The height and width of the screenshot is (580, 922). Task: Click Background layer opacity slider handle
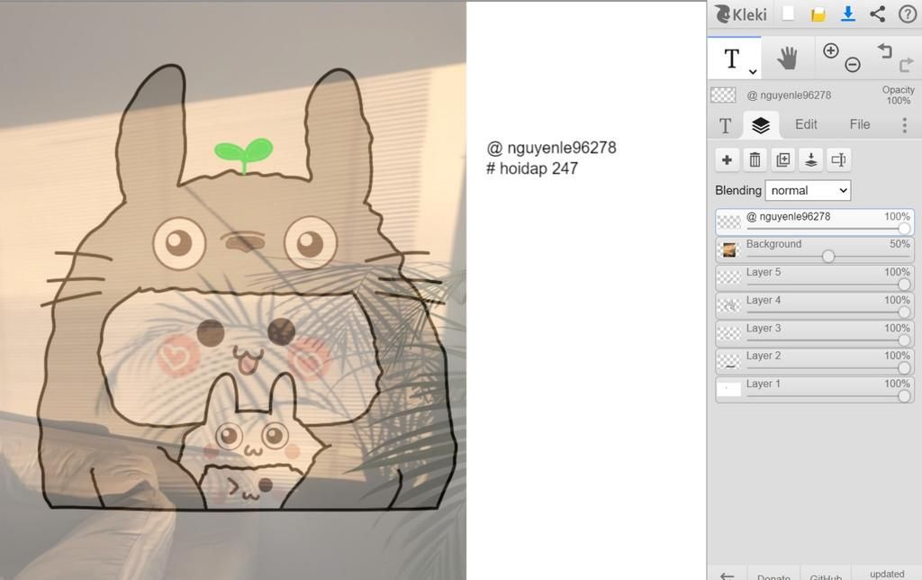point(828,257)
